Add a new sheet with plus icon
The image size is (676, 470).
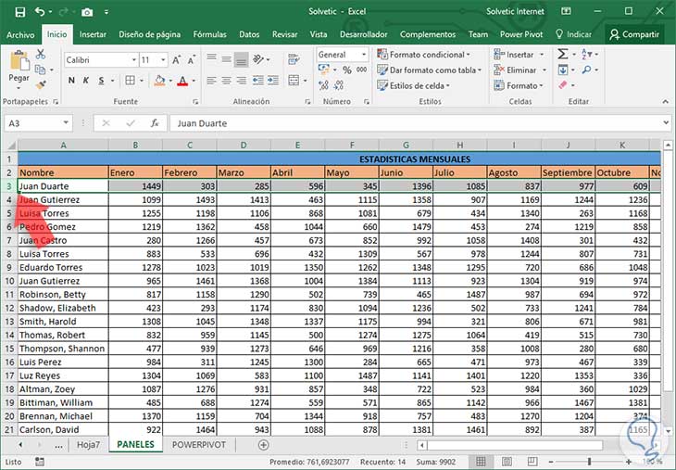click(263, 445)
